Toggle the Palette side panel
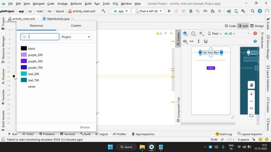Viewport: 271px width, 152px height. [178, 38]
